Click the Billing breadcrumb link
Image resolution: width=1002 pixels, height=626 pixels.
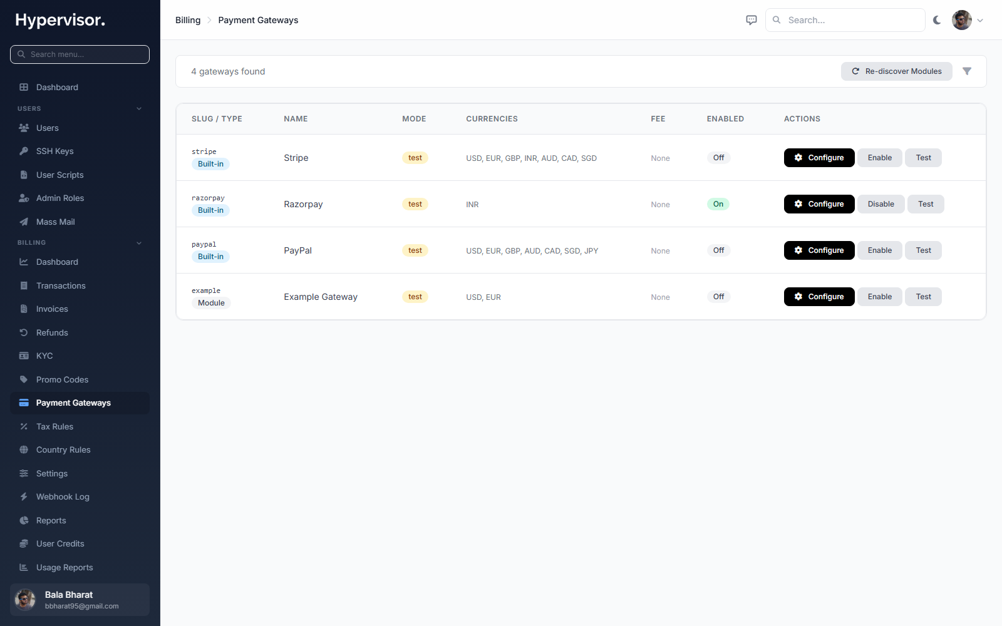click(x=188, y=20)
